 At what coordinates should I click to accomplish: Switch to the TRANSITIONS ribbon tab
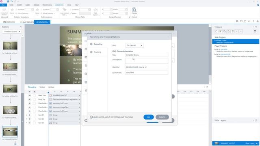pyautogui.click(x=47, y=5)
